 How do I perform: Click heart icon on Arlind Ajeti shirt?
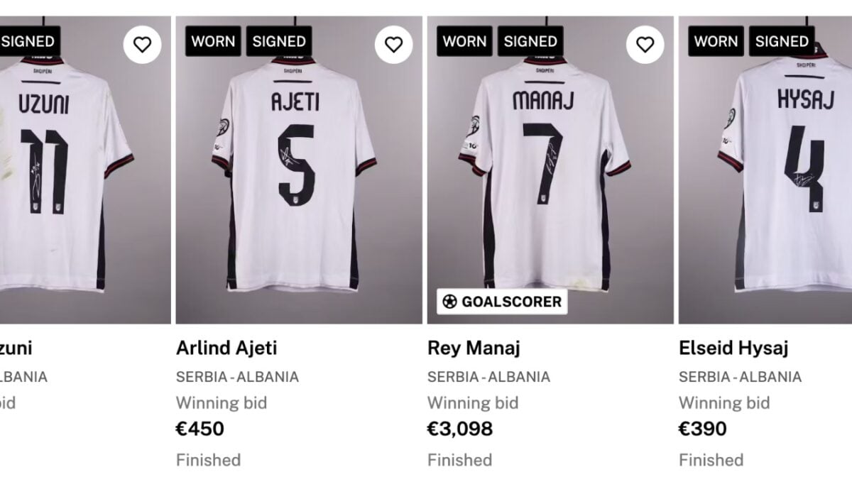(x=393, y=45)
